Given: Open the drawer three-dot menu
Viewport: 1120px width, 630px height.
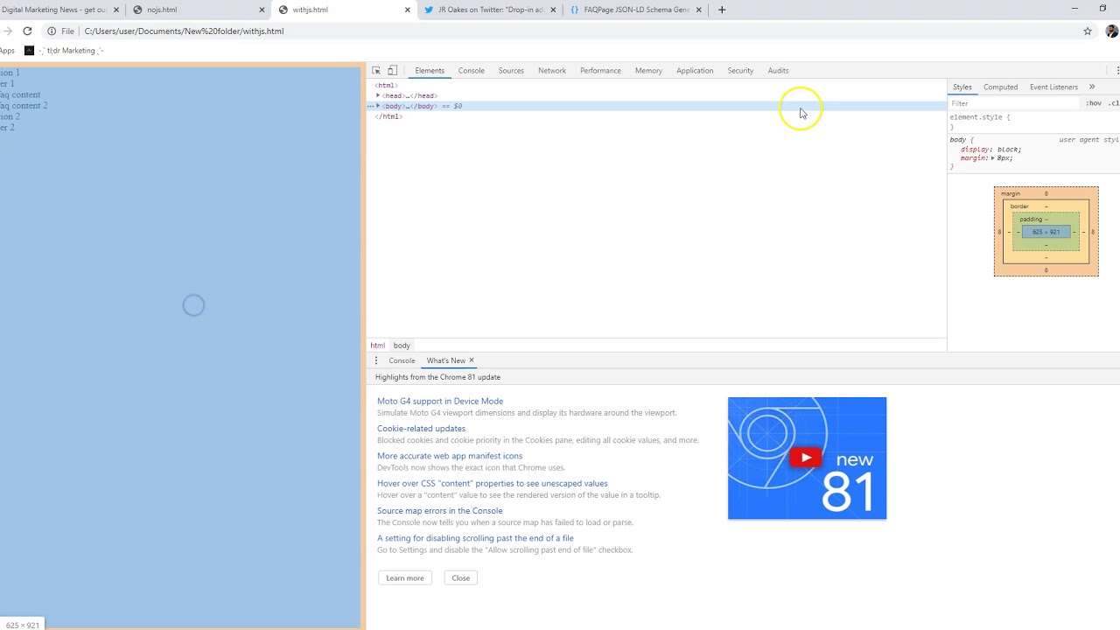Looking at the screenshot, I should (376, 360).
